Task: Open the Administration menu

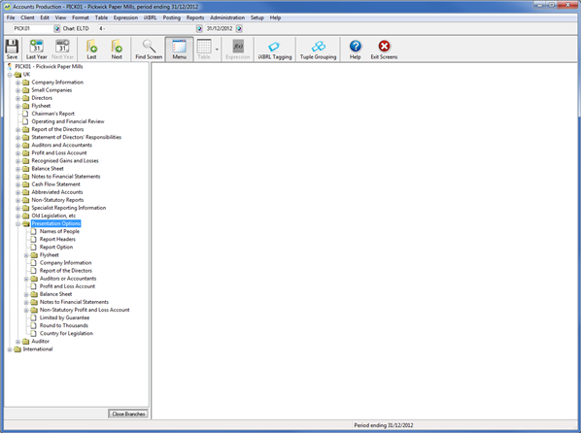Action: click(x=227, y=17)
